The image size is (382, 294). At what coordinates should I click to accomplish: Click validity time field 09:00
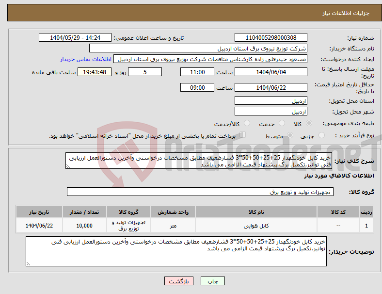(197, 87)
